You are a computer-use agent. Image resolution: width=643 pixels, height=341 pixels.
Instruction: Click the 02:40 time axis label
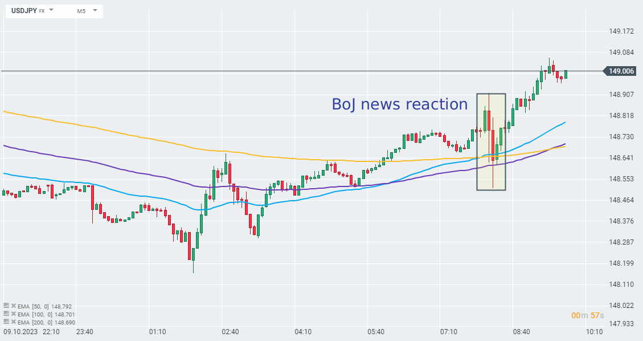point(230,331)
